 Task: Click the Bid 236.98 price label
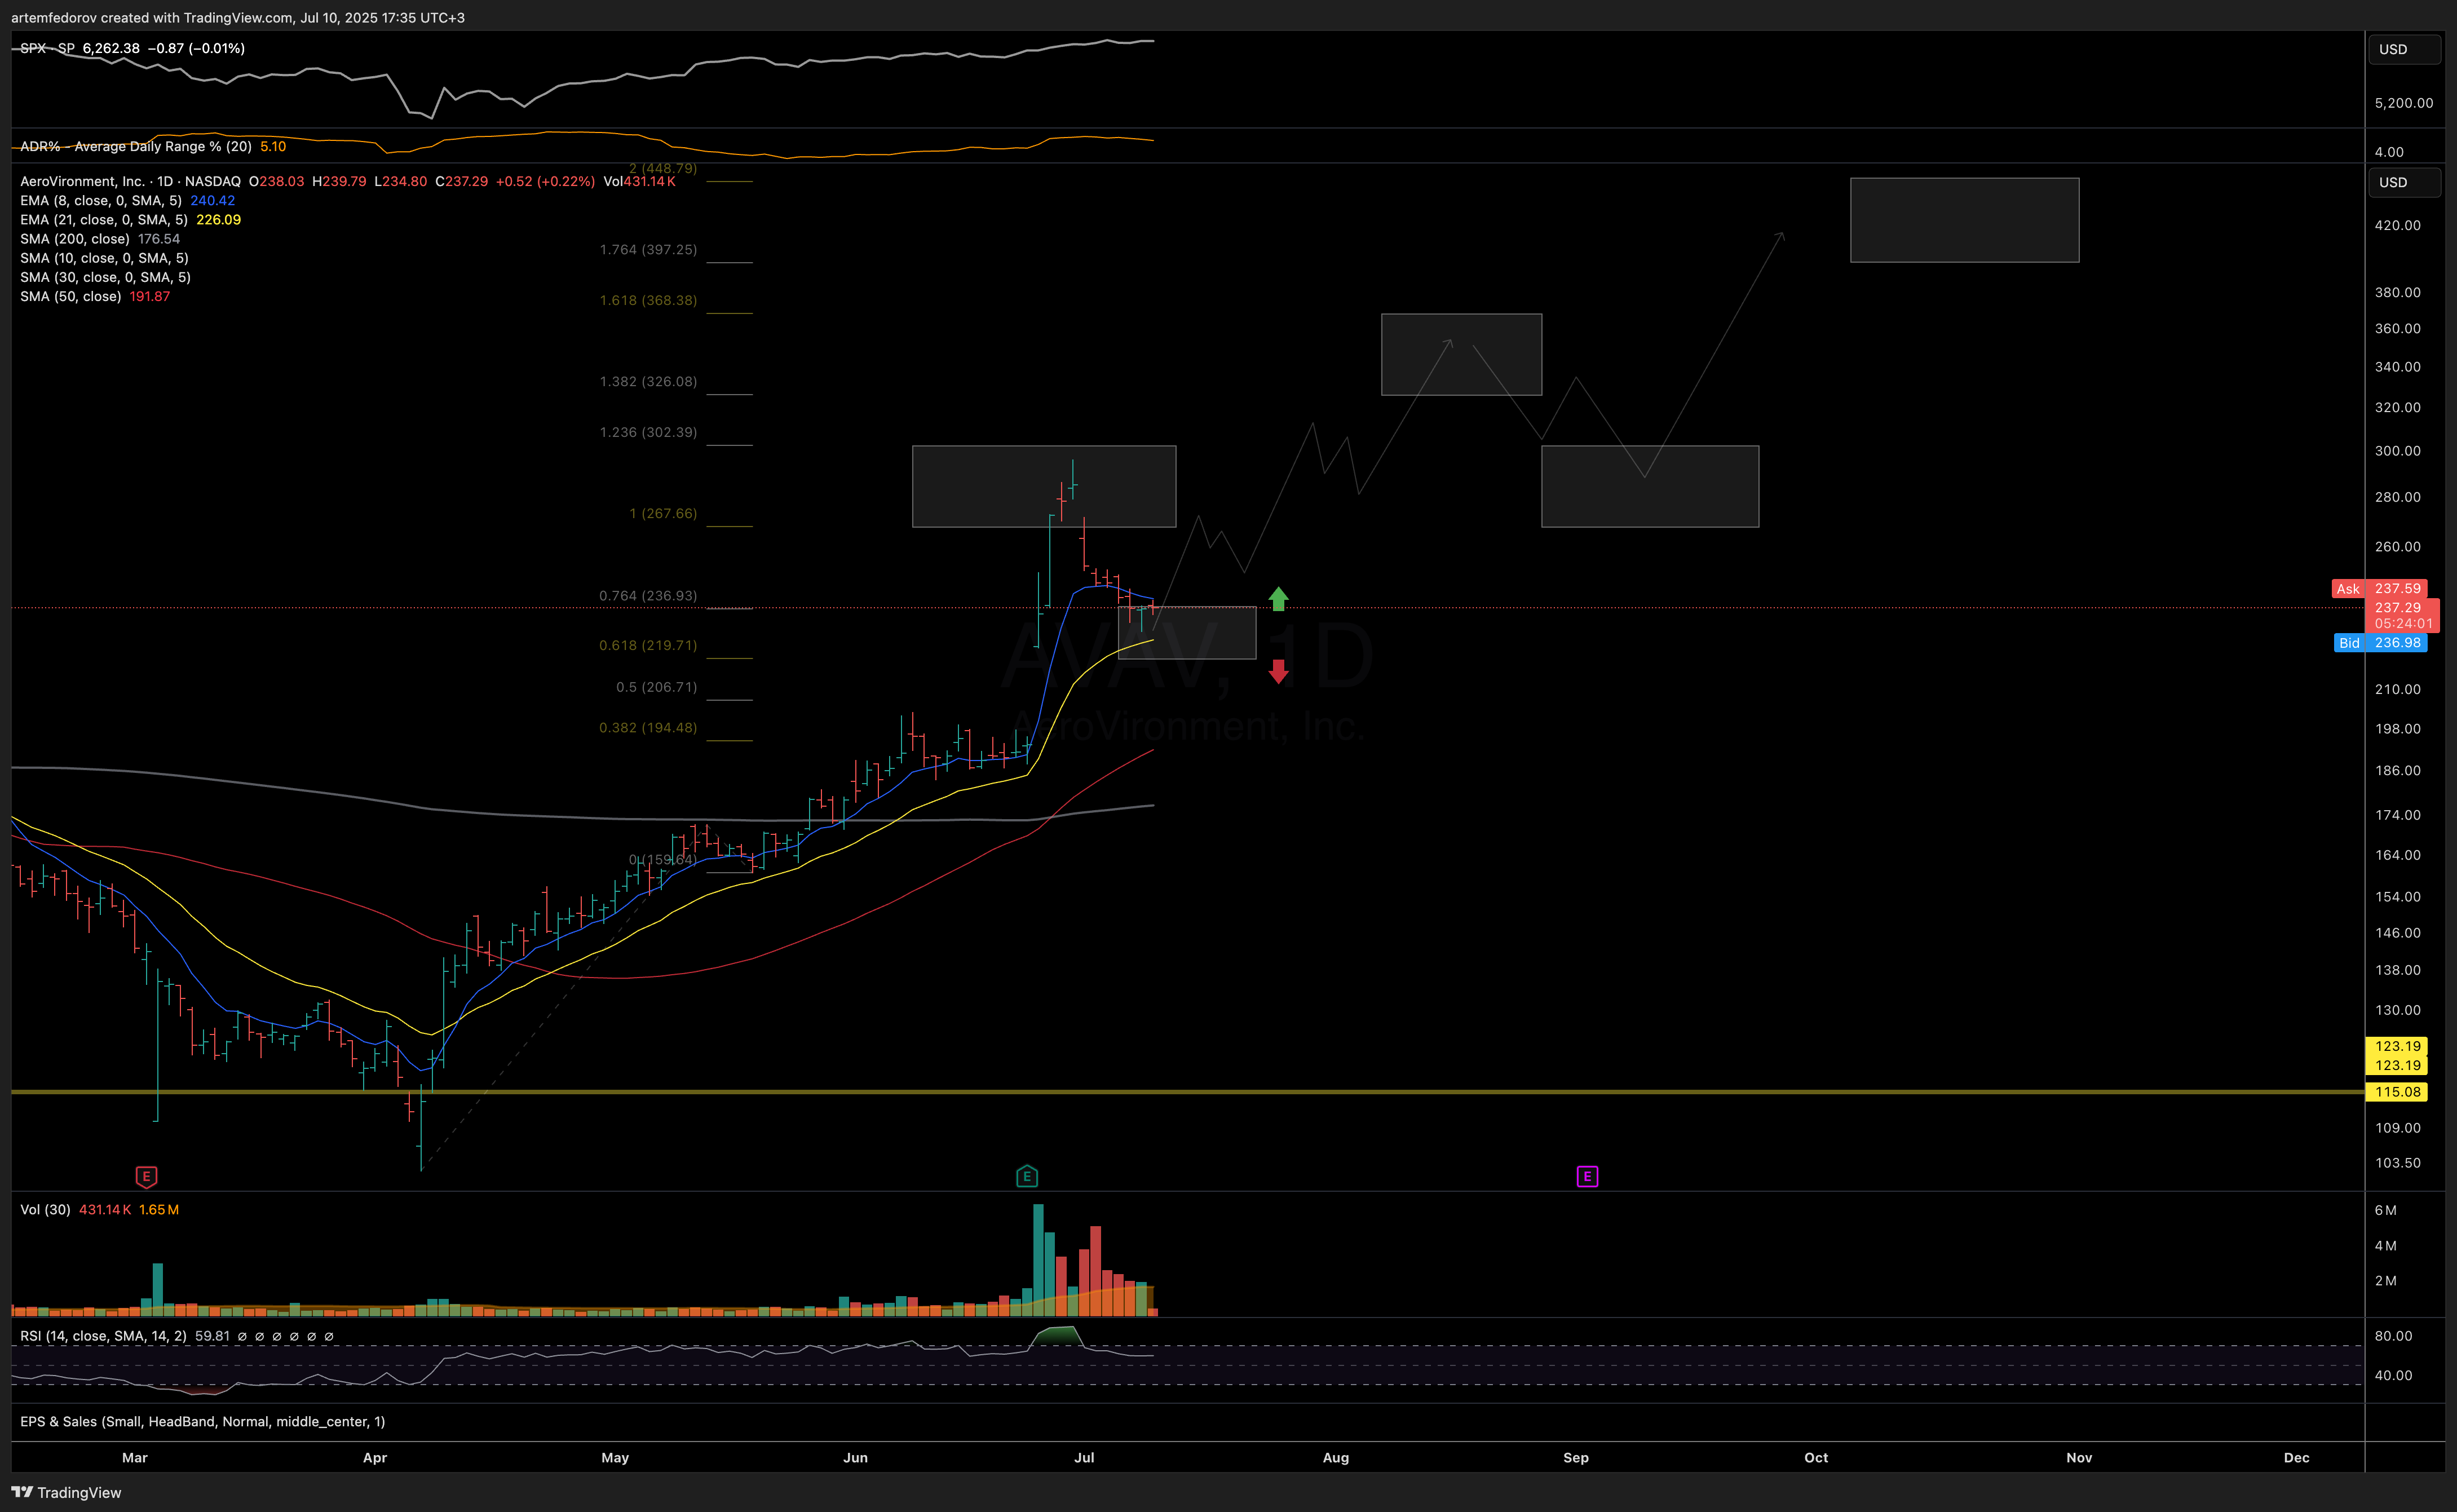coord(2380,643)
